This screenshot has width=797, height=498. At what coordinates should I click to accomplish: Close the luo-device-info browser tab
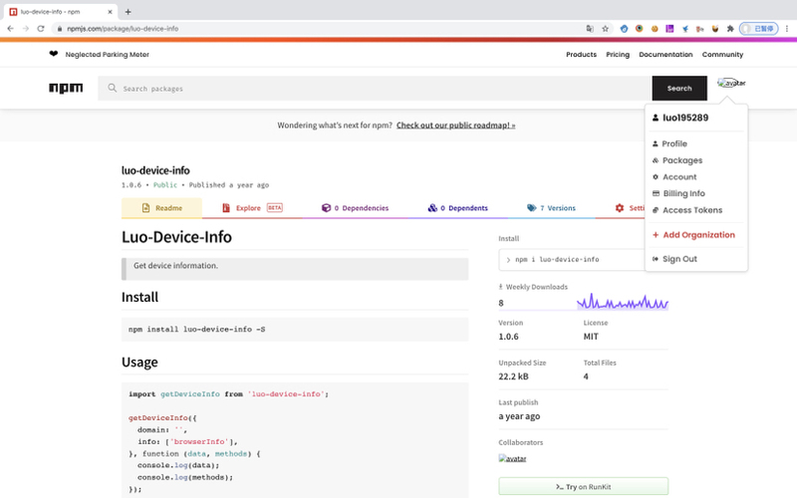point(110,12)
